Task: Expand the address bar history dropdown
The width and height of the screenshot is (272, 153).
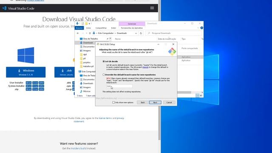Action: click(x=136, y=33)
